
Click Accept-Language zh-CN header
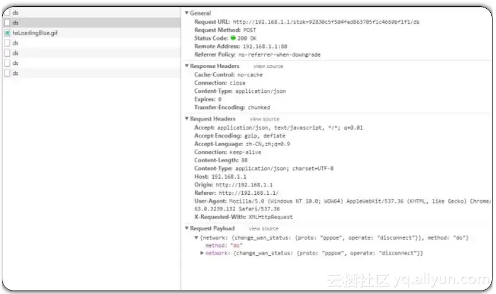point(242,144)
